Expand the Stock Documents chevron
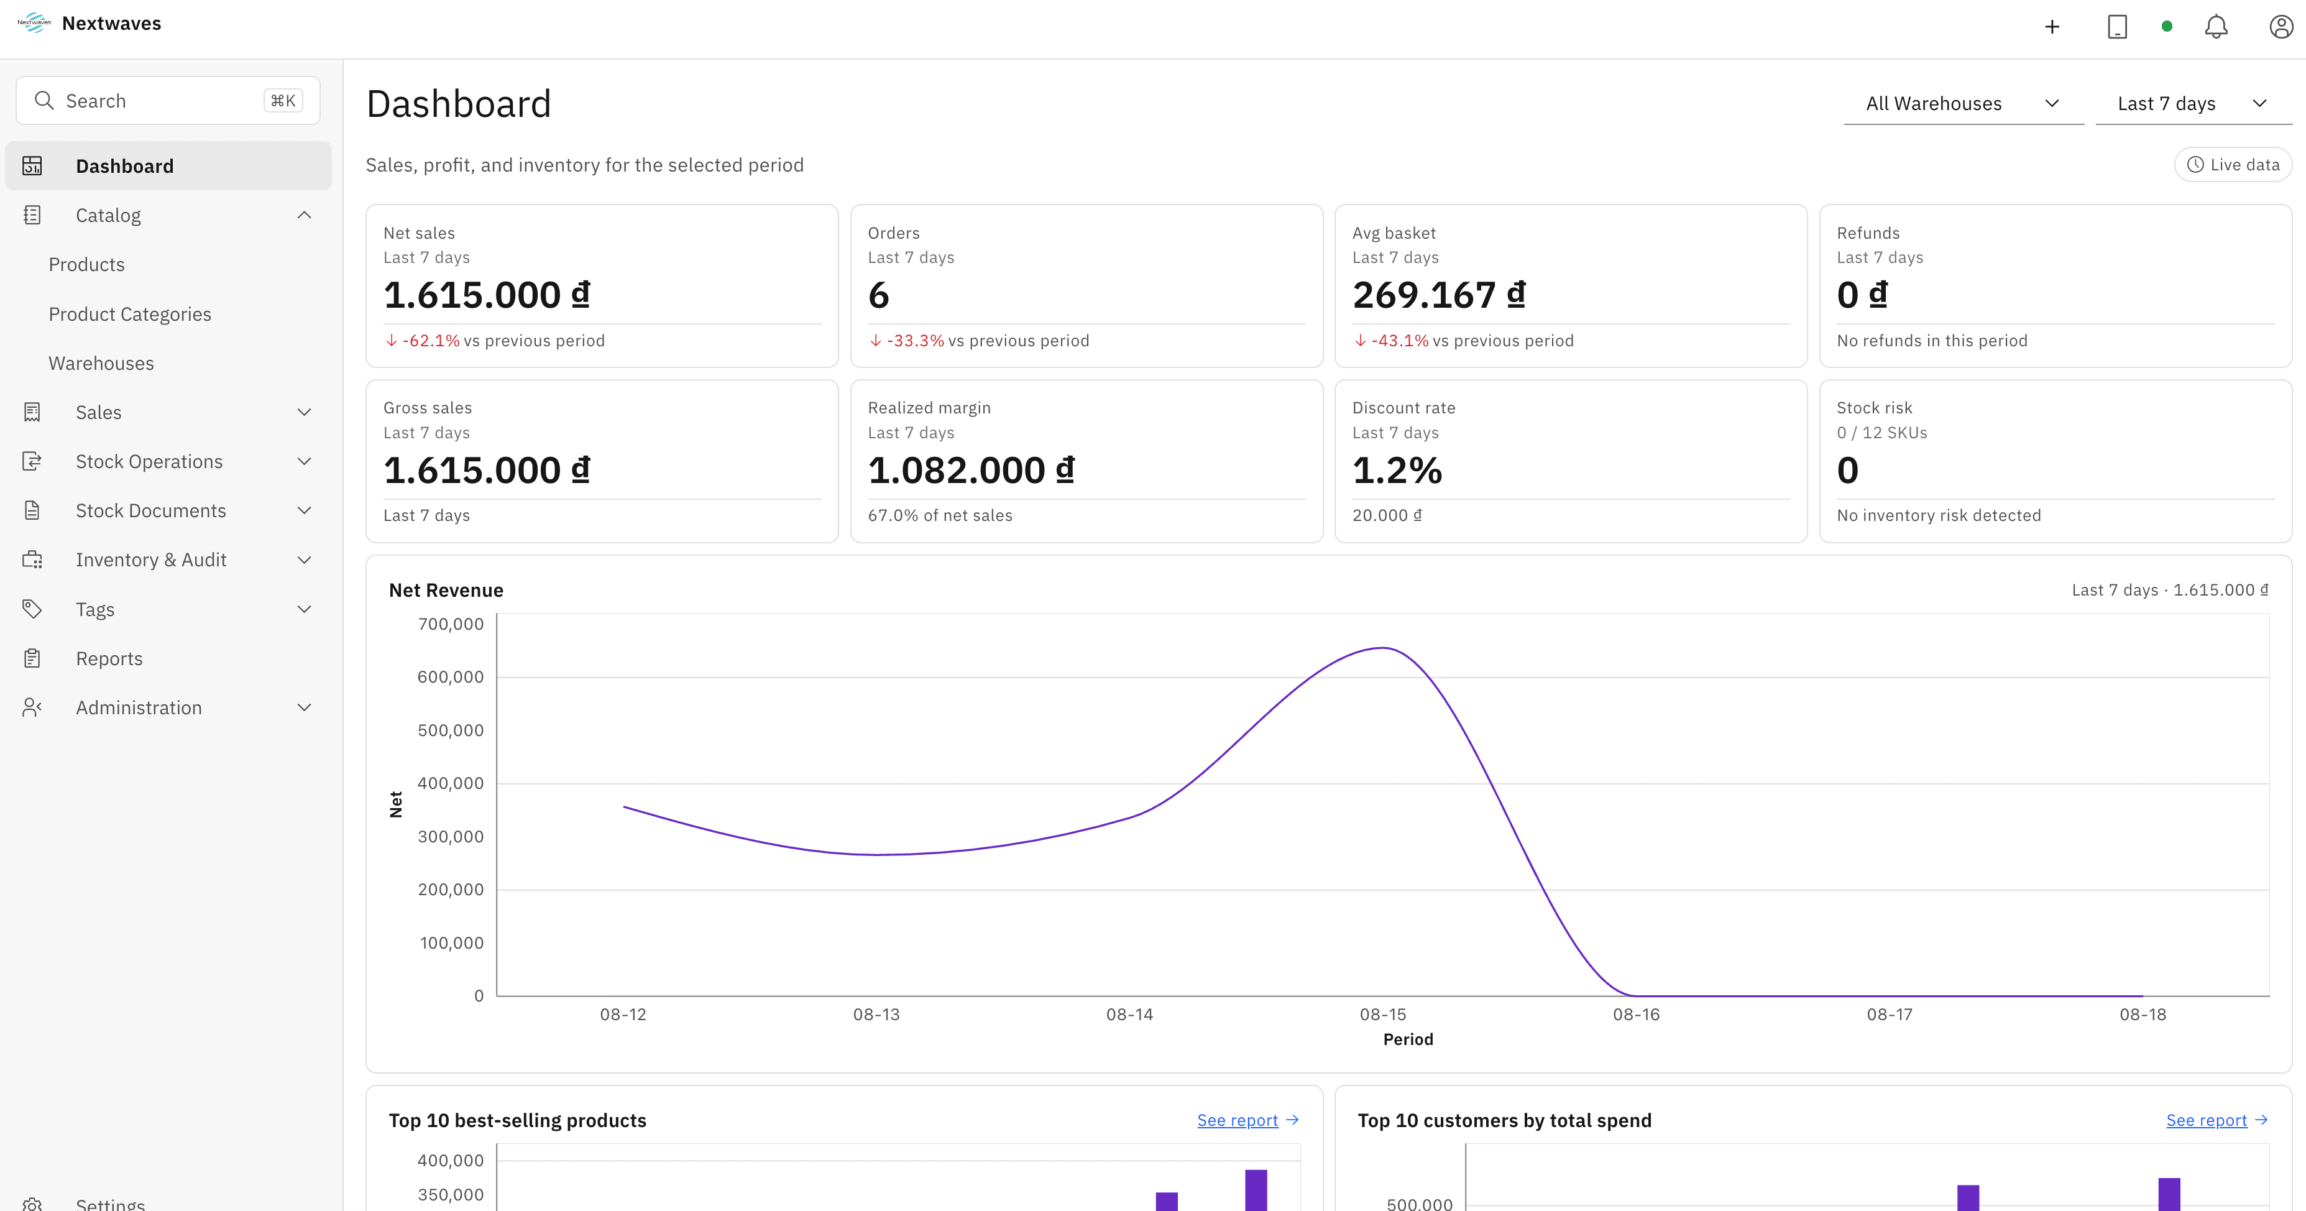Viewport: 2306px width, 1211px height. pos(305,510)
